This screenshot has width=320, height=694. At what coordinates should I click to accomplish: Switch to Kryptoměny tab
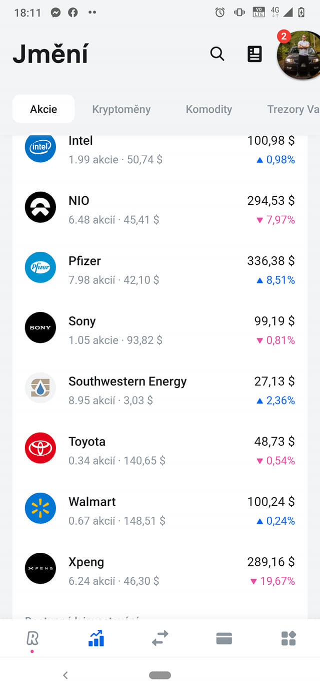tap(121, 109)
